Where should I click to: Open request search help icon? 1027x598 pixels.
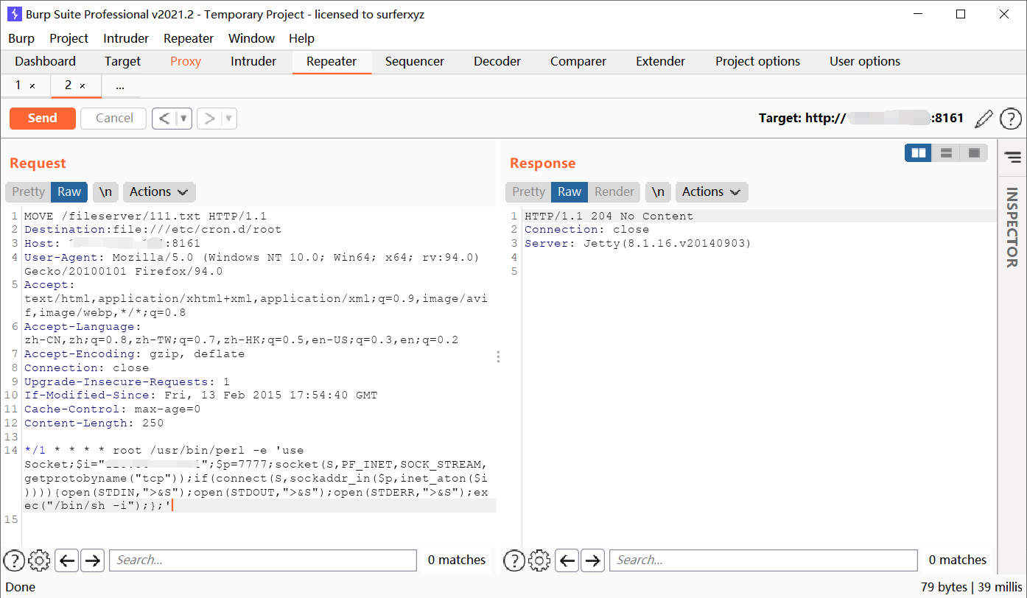coord(14,560)
